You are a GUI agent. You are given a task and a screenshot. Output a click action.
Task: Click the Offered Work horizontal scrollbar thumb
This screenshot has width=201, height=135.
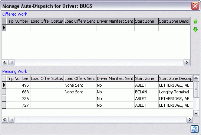click(x=11, y=62)
